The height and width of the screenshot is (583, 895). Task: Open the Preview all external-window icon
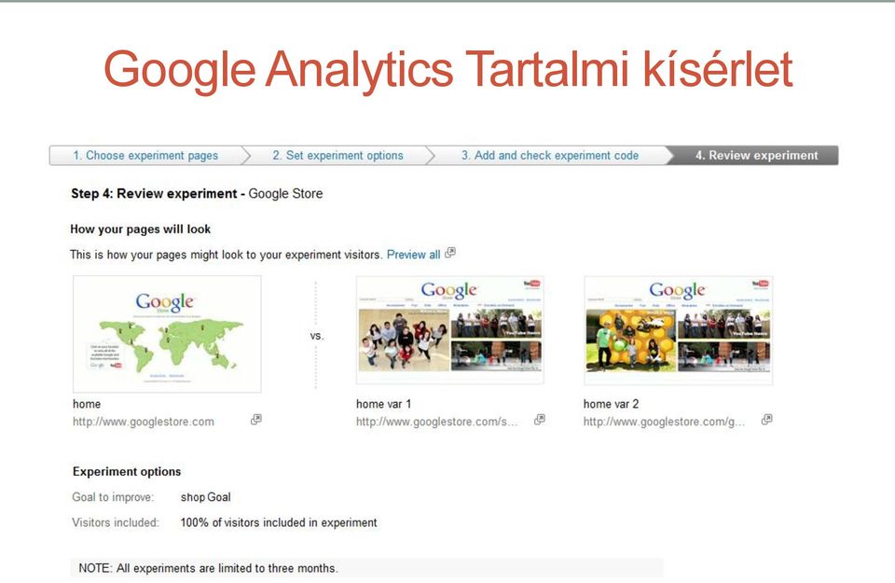pyautogui.click(x=450, y=253)
